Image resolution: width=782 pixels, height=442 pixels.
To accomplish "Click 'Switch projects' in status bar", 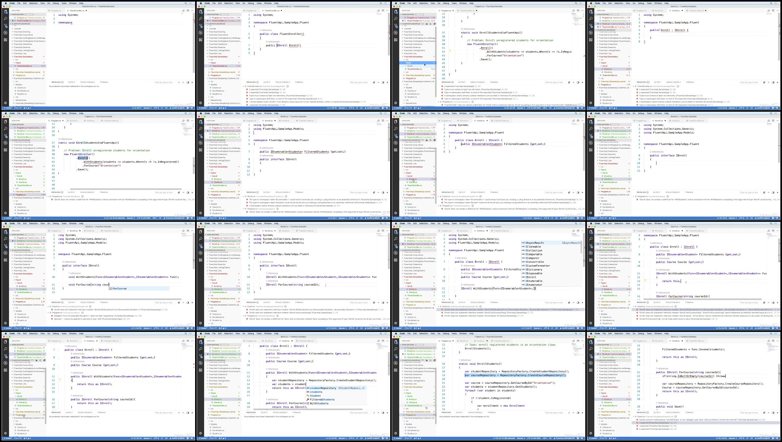I will pyautogui.click(x=178, y=108).
